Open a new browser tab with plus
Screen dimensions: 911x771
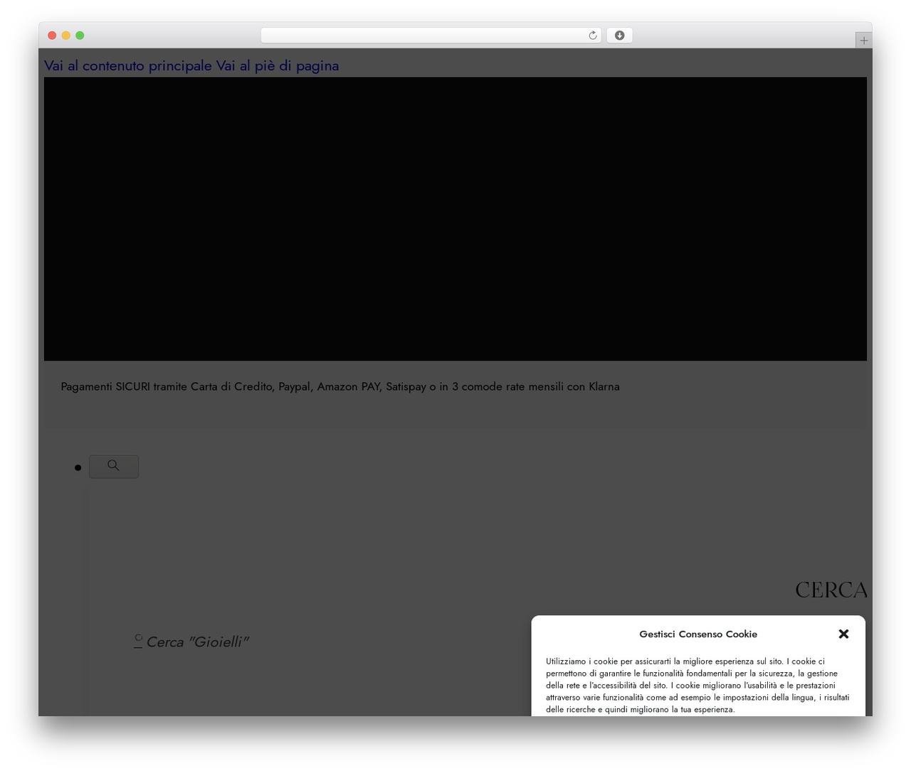[863, 41]
